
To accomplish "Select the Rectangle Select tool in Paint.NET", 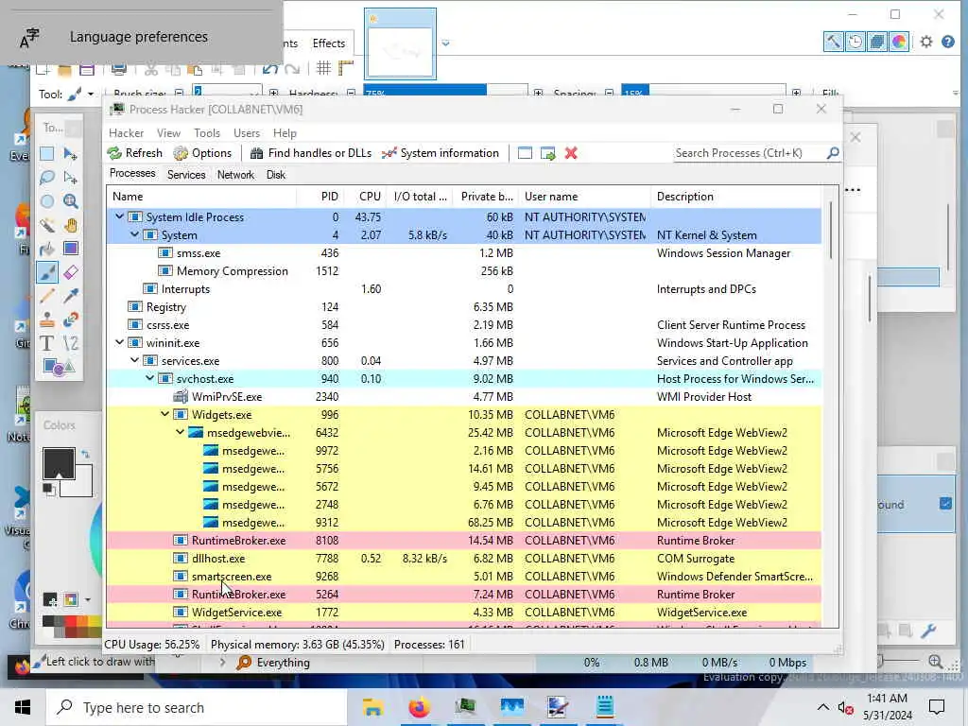I will point(47,154).
